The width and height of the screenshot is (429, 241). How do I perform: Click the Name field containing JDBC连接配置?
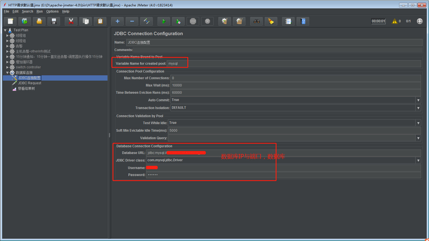coord(274,42)
